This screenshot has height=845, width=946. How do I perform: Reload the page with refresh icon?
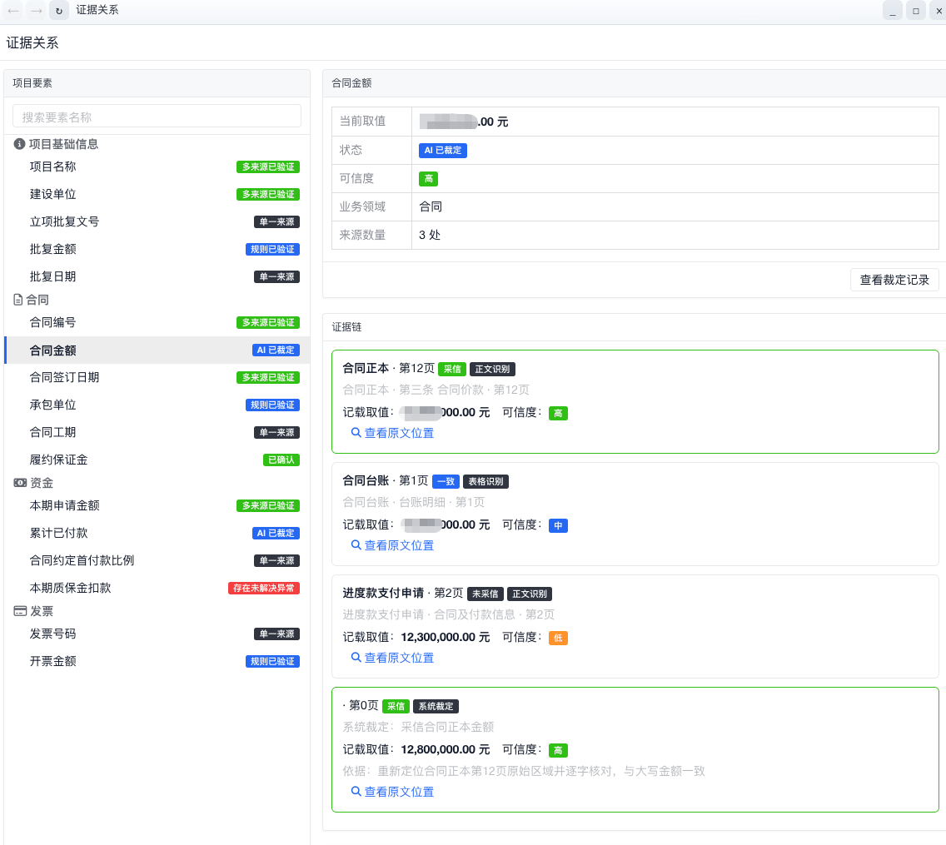tap(59, 10)
